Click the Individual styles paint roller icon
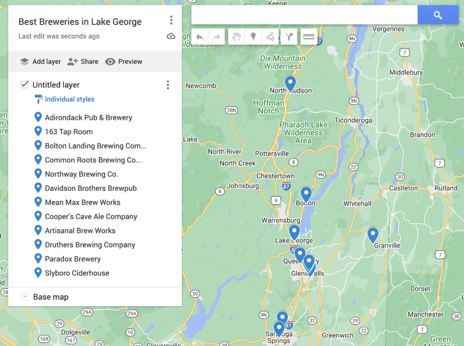Viewport: 464px width, 346px height. pos(38,99)
